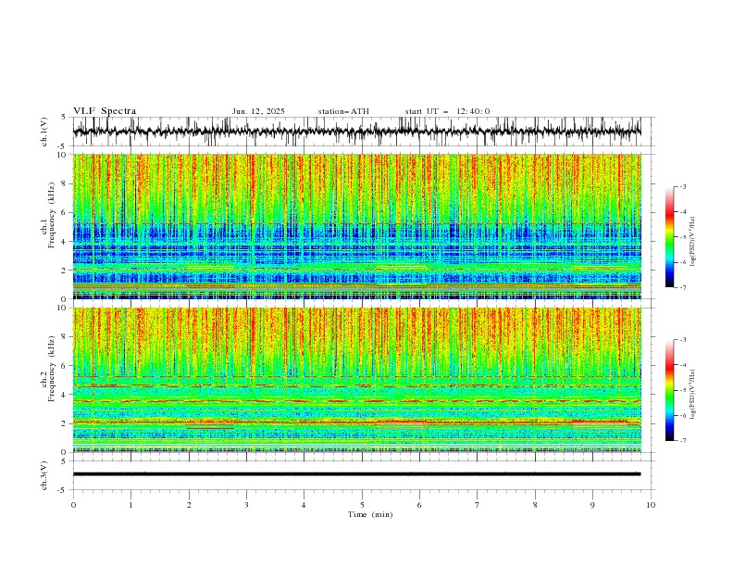Image resolution: width=733 pixels, height=567 pixels.
Task: Click the black ch.1 voltage waveform trace
Action: [356, 131]
